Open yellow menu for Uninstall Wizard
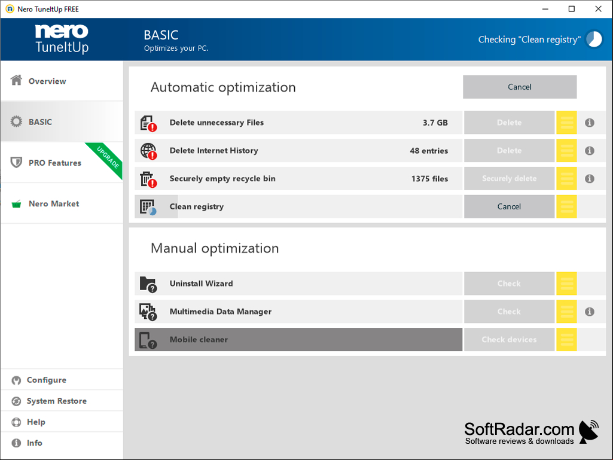This screenshot has width=613, height=460. pyautogui.click(x=566, y=284)
